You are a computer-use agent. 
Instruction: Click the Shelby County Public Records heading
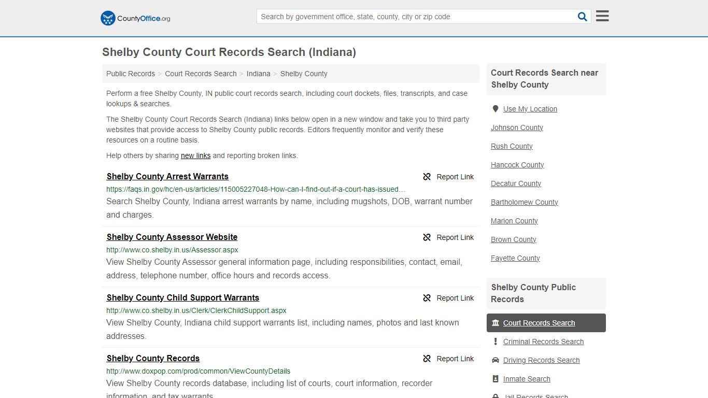point(533,293)
